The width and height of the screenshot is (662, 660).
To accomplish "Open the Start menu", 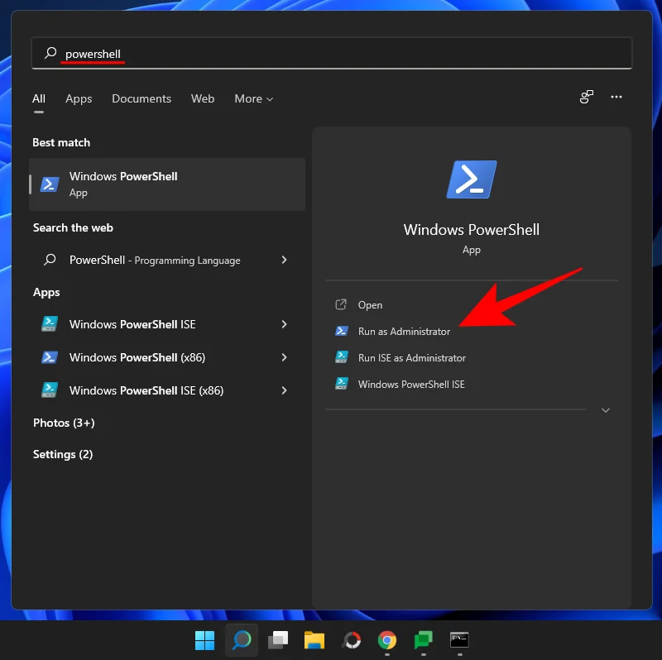I will tap(204, 640).
